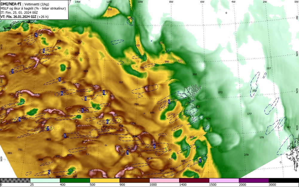Image resolution: width=299 pixels, height=187 pixels.
Task: Click the map value 272
Action: click(x=220, y=92)
